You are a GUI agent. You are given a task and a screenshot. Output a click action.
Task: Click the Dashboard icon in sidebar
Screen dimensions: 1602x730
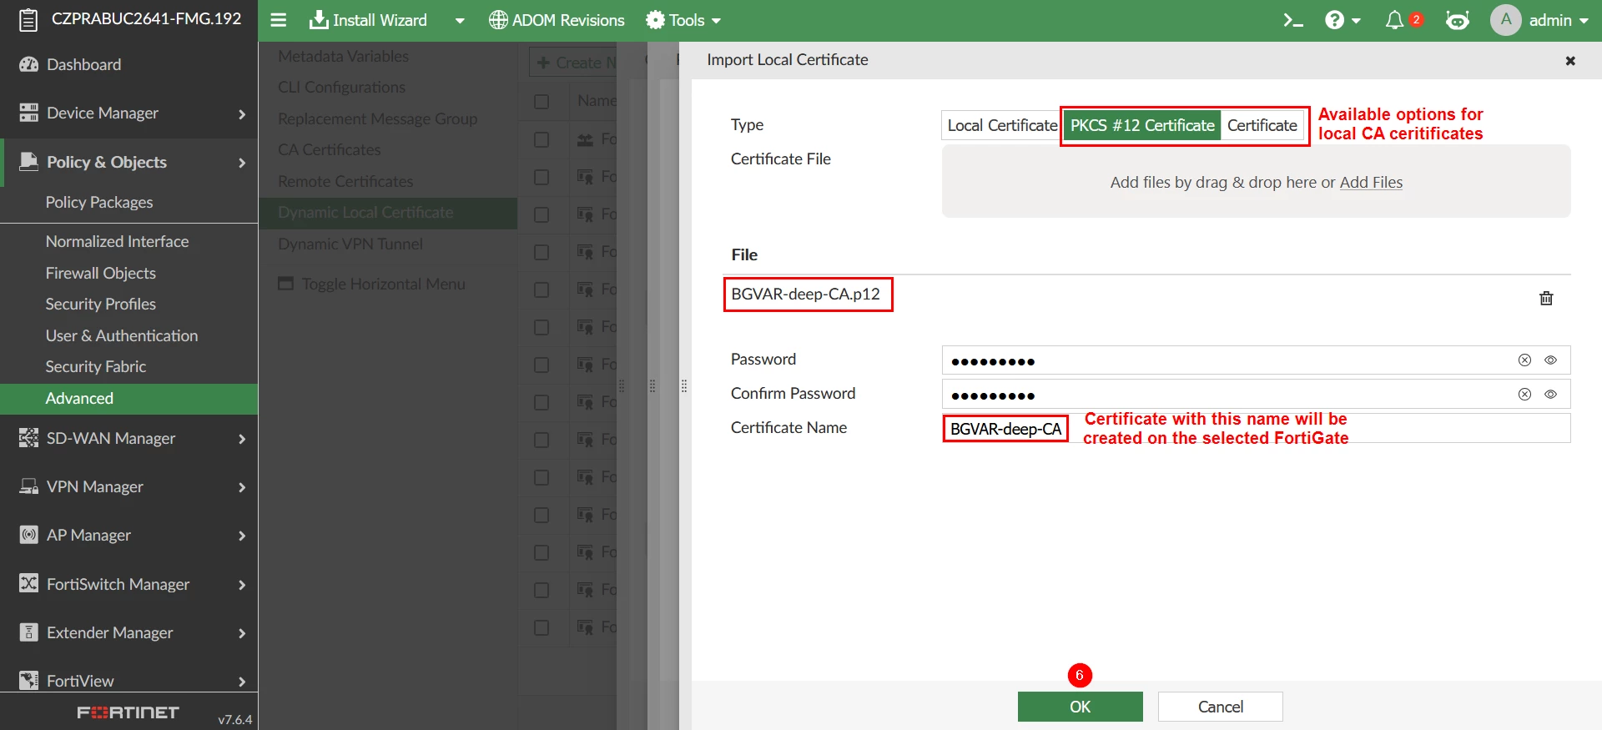pos(28,64)
